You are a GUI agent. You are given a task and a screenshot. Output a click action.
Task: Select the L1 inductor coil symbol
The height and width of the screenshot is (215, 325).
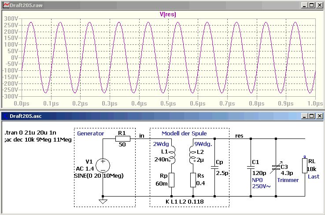click(x=172, y=155)
